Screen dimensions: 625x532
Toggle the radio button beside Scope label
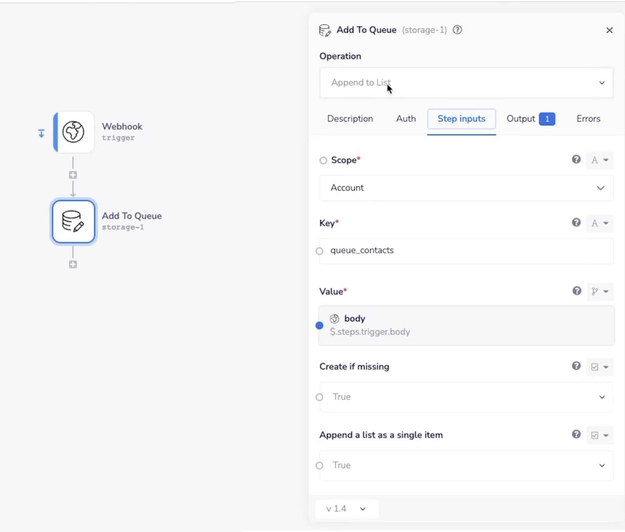[x=323, y=160]
